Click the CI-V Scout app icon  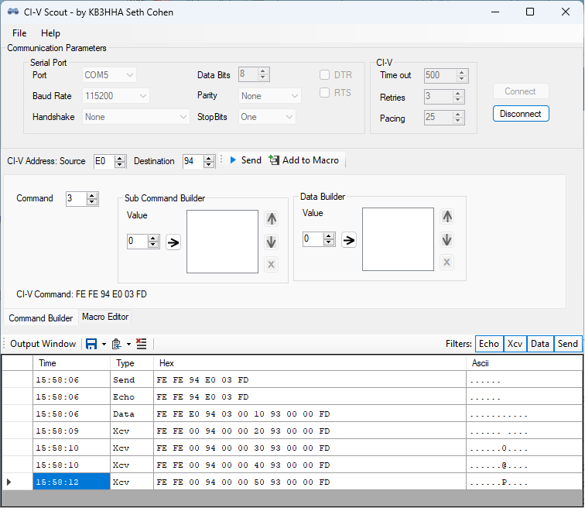tap(13, 12)
